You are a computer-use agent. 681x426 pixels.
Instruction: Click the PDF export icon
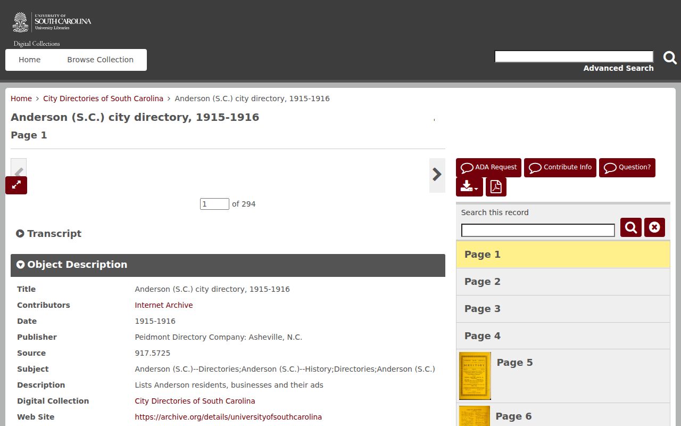tap(496, 187)
